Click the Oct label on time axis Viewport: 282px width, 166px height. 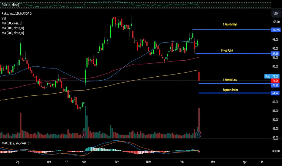pyautogui.click(x=49, y=162)
